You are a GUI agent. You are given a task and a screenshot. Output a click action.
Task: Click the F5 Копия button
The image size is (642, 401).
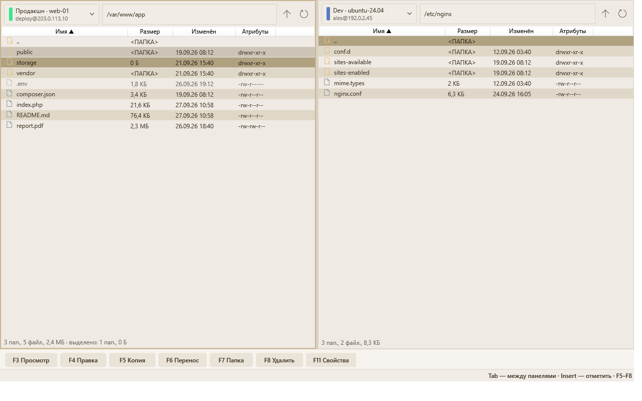click(132, 360)
